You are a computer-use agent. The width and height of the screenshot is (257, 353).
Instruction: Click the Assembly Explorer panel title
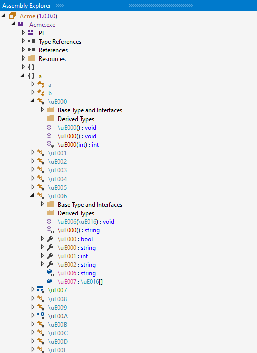click(x=27, y=6)
